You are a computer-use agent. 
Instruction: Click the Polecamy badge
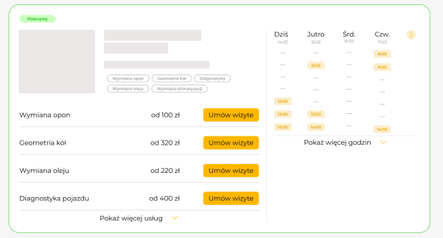coord(38,19)
